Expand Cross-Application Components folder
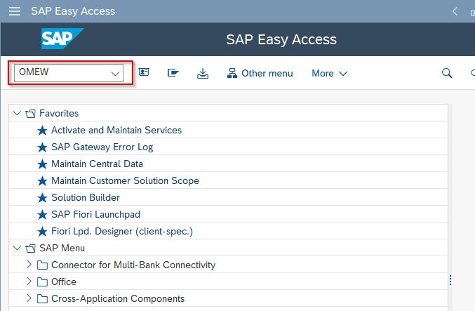Image resolution: width=475 pixels, height=311 pixels. pyautogui.click(x=29, y=298)
